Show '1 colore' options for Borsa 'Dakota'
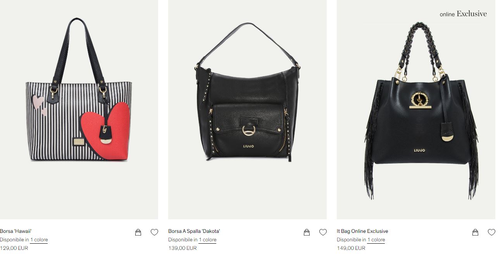 [x=208, y=240]
